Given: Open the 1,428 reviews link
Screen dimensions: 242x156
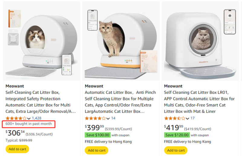Looking at the screenshot, I should click(37, 118).
